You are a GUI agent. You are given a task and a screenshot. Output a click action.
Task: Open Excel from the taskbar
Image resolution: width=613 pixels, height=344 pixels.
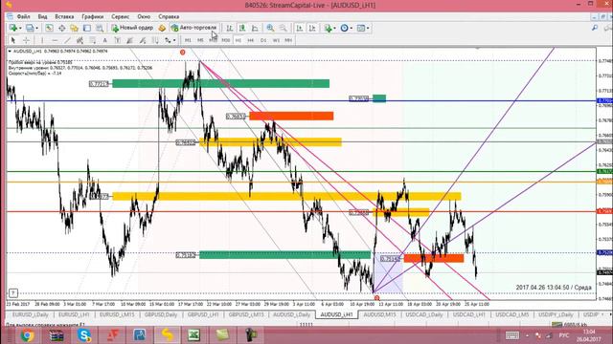[x=193, y=335]
